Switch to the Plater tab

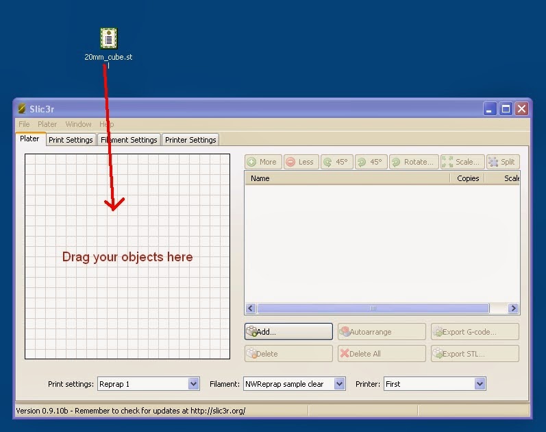click(29, 139)
